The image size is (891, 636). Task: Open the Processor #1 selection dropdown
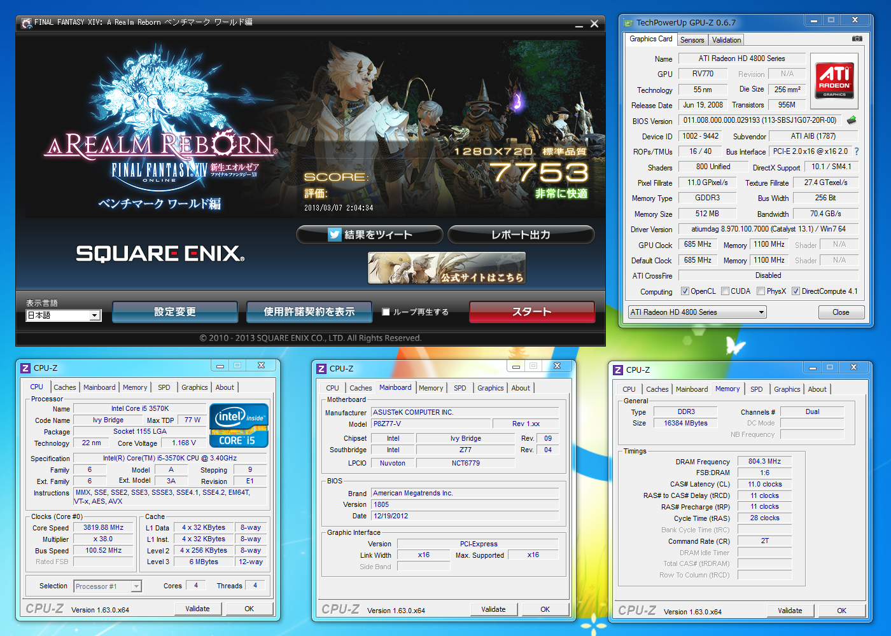pos(108,586)
